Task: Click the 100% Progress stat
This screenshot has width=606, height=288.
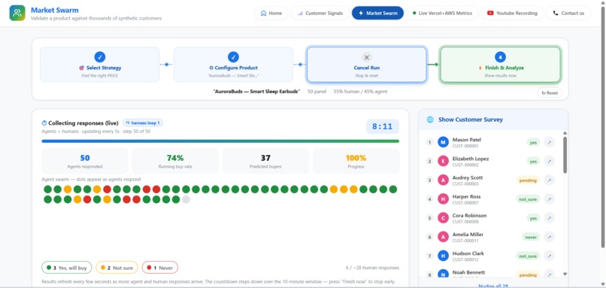Action: (356, 161)
